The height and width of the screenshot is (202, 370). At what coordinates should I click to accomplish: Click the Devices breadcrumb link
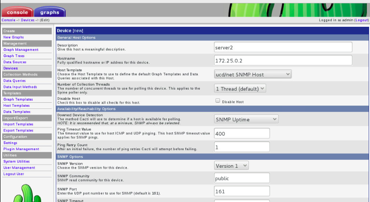point(28,20)
